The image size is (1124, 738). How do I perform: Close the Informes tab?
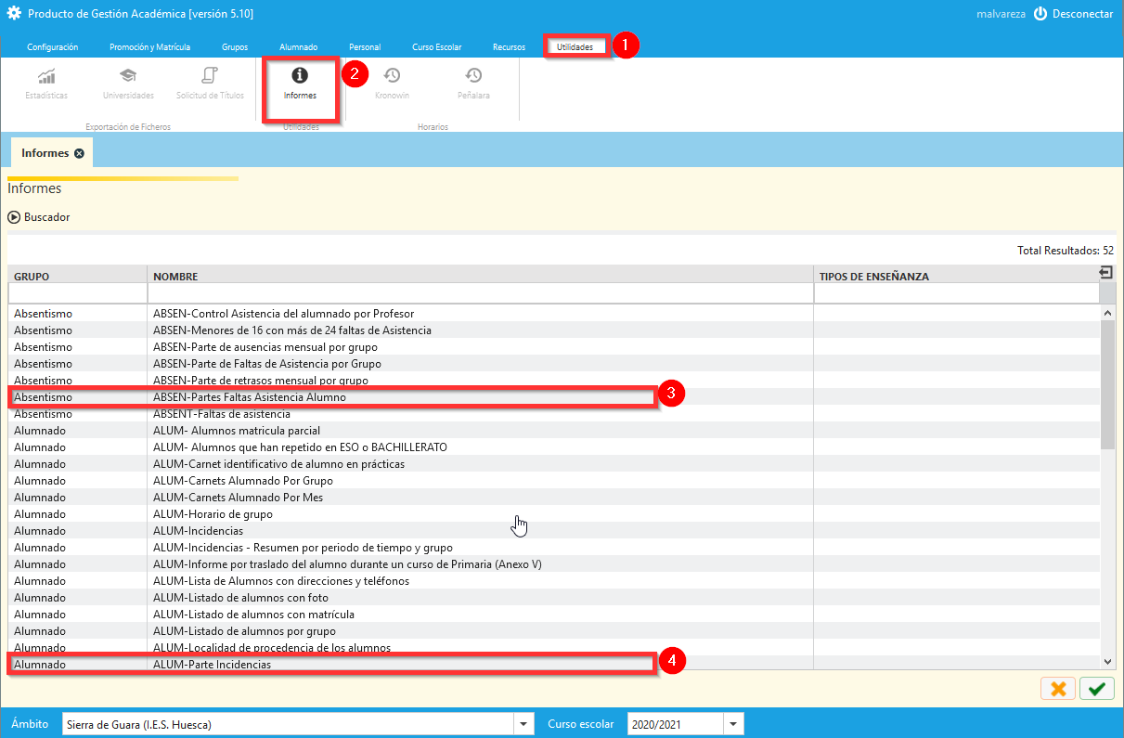79,153
